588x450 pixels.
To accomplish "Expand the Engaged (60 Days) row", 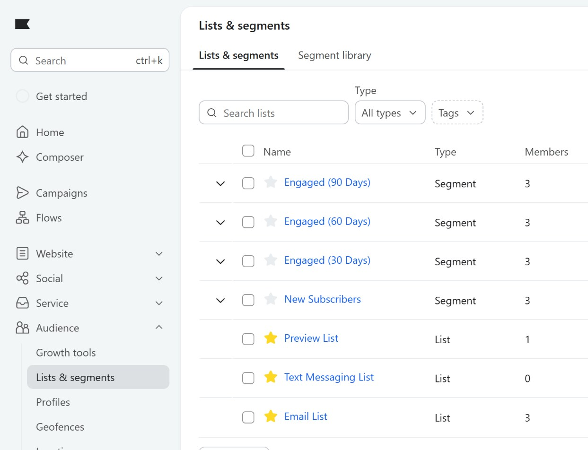I will coord(220,222).
